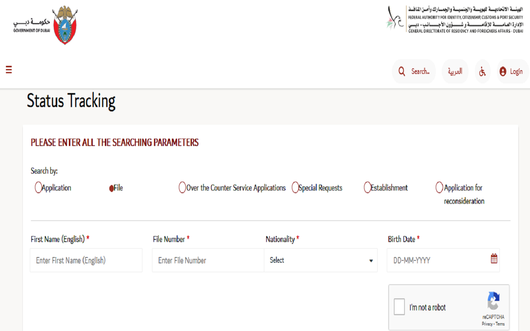
Task: Click the chevron on the Select nationality field
Action: [371, 261]
